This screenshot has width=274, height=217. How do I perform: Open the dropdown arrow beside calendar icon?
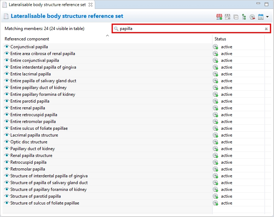click(267, 17)
